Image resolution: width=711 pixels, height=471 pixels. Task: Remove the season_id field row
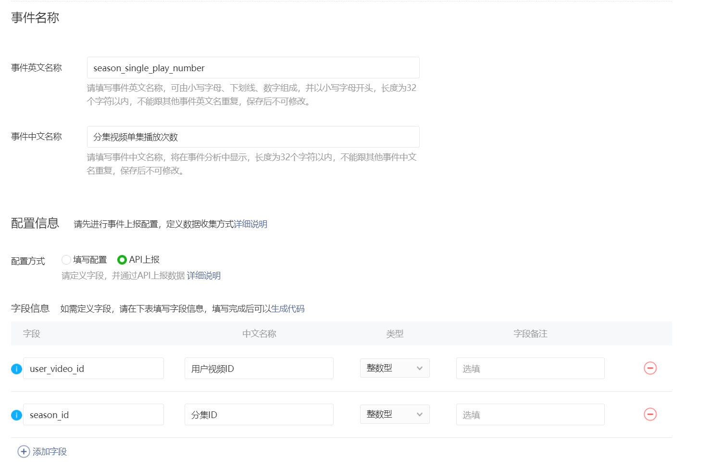[650, 414]
